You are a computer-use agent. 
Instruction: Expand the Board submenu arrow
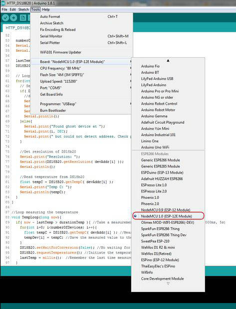(x=130, y=62)
